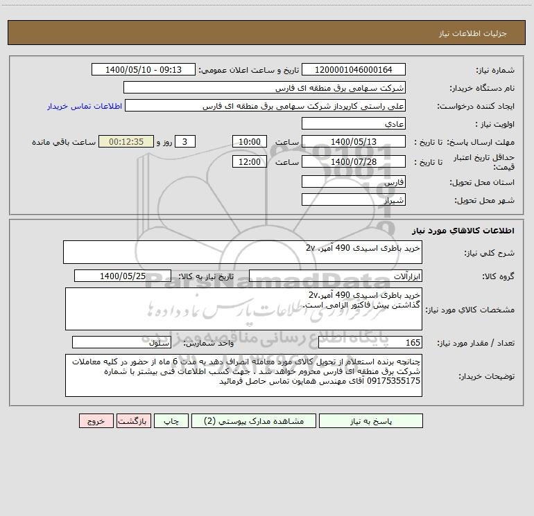
Task: Click the شهر محل تحویل label
Action: click(484, 201)
